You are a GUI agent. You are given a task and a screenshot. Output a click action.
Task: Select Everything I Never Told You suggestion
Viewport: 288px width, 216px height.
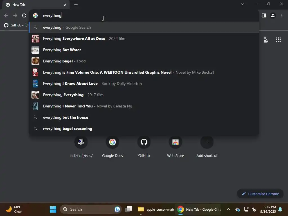144,106
